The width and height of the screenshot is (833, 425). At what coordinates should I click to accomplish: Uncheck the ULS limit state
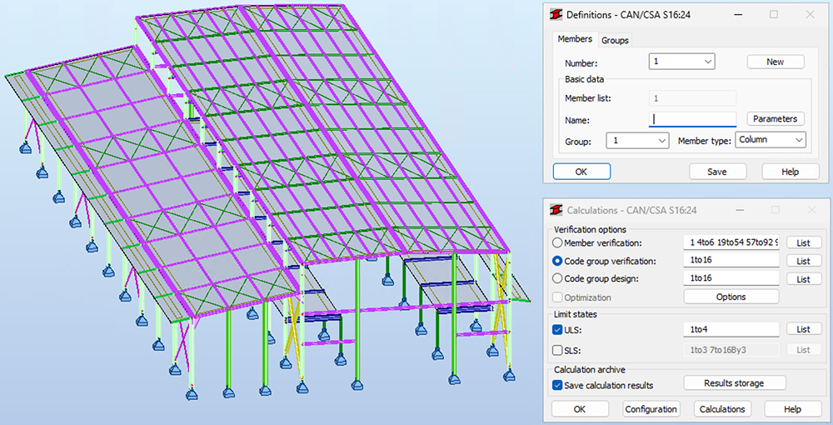coord(557,330)
